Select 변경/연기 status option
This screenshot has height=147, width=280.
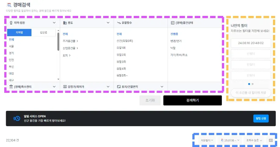[176, 41]
